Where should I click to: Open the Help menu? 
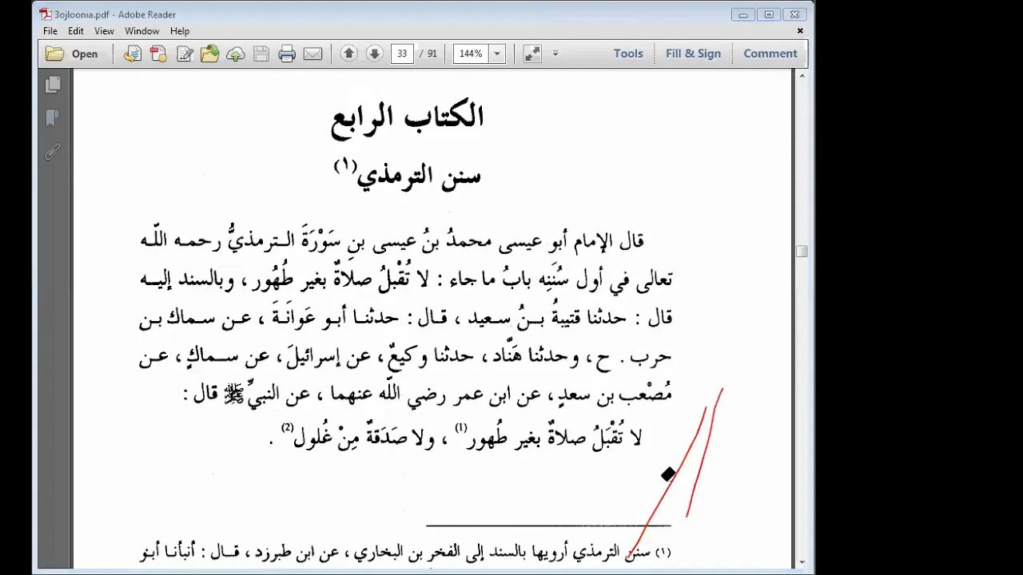pyautogui.click(x=180, y=30)
